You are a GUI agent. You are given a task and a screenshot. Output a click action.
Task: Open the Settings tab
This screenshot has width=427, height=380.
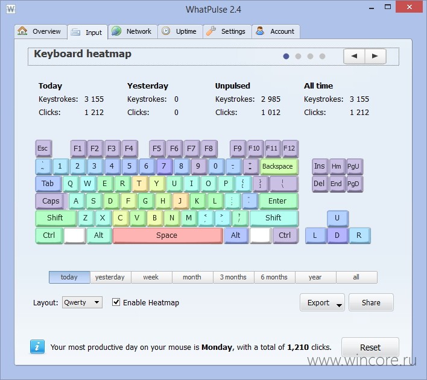(x=227, y=31)
